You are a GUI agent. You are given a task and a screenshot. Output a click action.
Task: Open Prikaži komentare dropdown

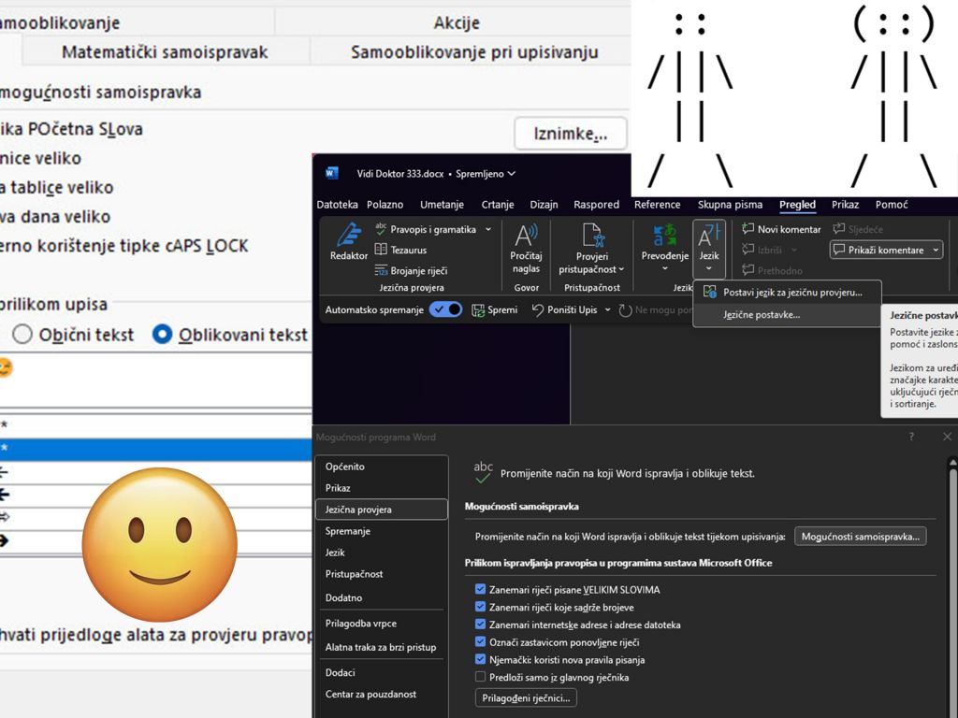click(936, 250)
